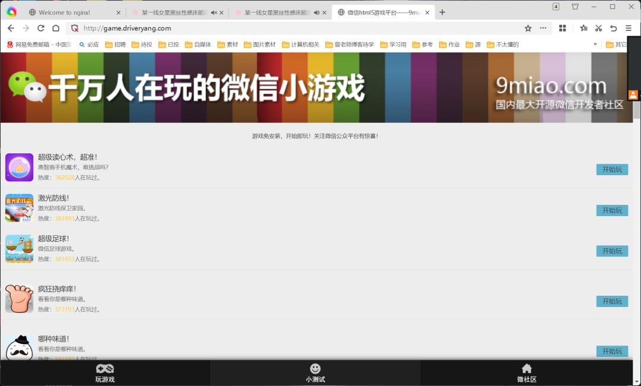641x386 pixels.
Task: Open 微社区 via the house icon
Action: pos(526,369)
